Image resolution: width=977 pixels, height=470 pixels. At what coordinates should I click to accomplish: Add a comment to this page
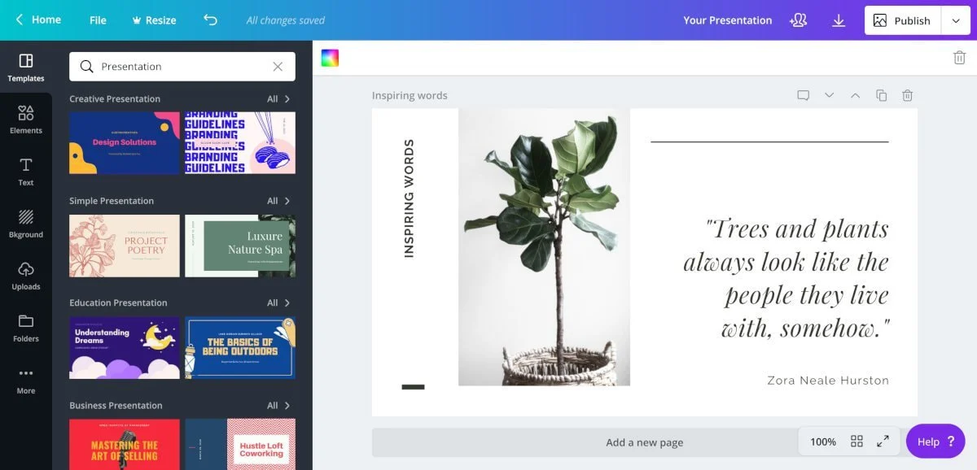804,95
